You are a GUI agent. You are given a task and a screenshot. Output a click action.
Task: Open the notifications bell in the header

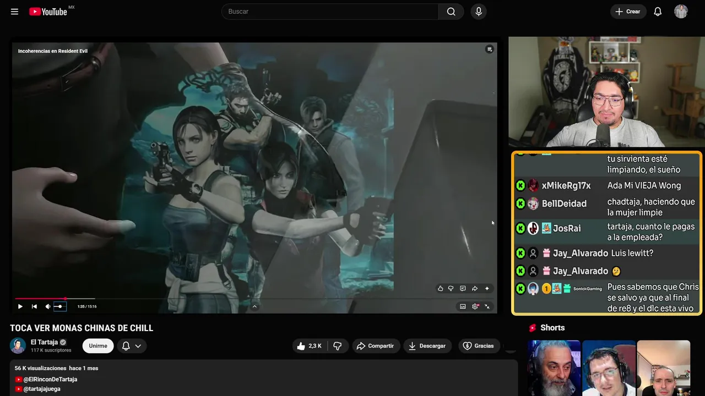[658, 12]
